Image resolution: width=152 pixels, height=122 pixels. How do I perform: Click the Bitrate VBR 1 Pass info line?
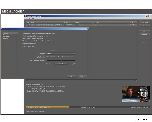click(x=45, y=91)
